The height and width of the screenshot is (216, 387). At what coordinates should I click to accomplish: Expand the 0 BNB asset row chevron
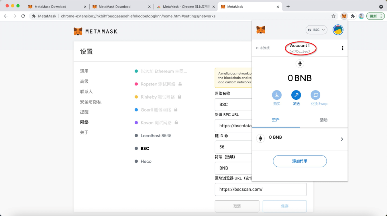(x=342, y=139)
